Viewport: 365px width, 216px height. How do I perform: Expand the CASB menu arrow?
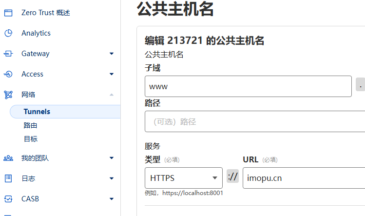pyautogui.click(x=112, y=199)
